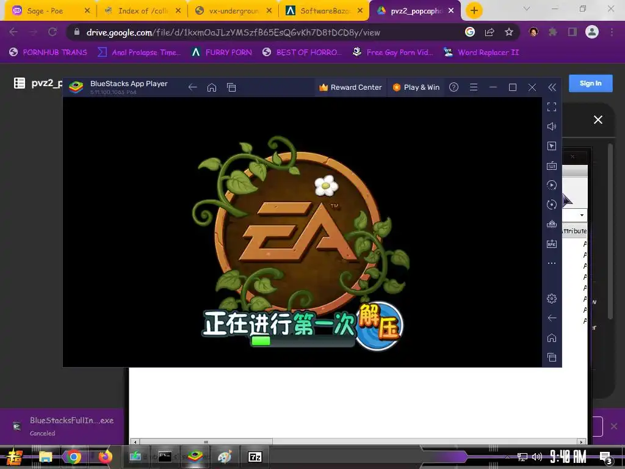Click the recent apps icon in BlueStacks sidebar
Screen dimensions: 625x469
coord(552,357)
